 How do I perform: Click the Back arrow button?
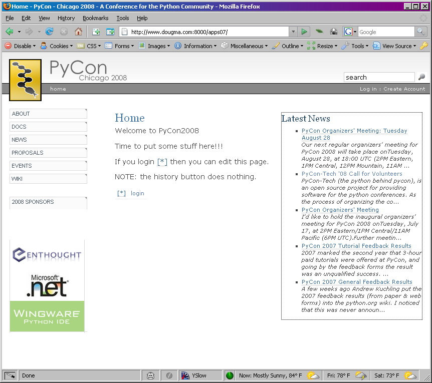click(10, 32)
